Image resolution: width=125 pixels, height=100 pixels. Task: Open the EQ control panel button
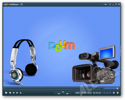click(89, 93)
